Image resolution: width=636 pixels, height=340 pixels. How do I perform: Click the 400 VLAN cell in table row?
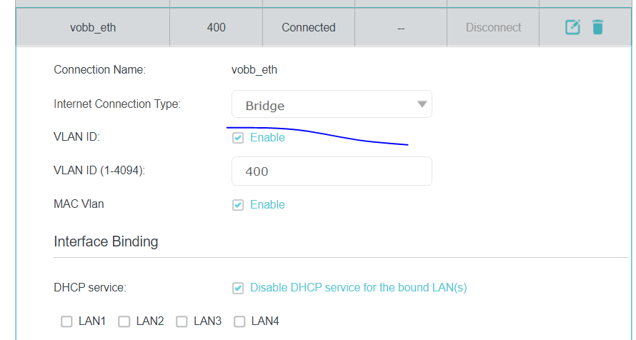(217, 27)
